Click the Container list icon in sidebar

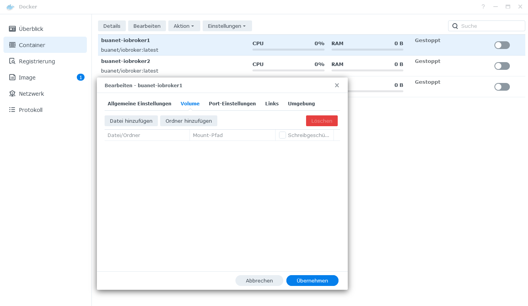coord(12,45)
